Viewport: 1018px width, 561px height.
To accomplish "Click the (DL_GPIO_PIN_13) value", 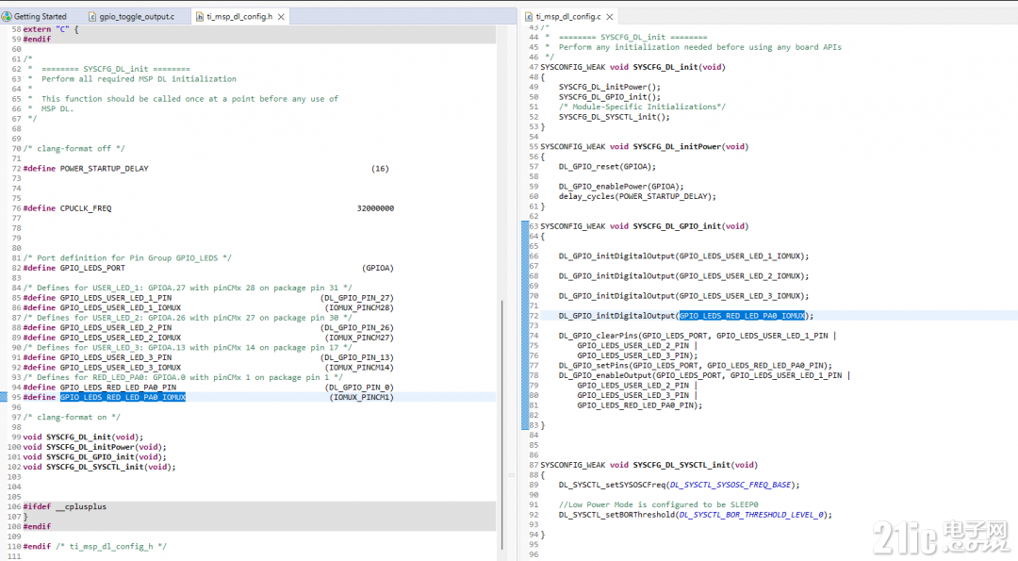I will [357, 357].
